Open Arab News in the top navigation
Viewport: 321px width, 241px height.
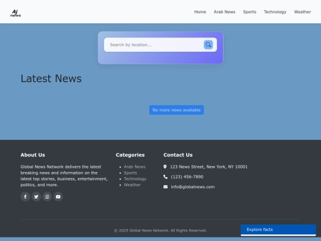[225, 12]
